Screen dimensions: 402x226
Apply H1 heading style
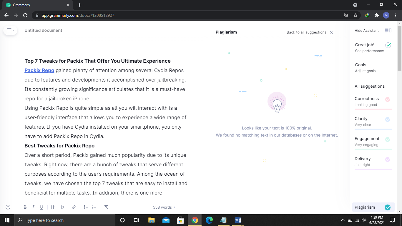(x=53, y=207)
